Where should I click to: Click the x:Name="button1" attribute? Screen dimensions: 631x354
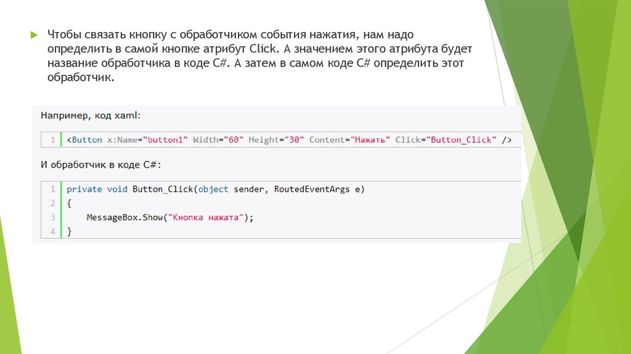coord(147,140)
